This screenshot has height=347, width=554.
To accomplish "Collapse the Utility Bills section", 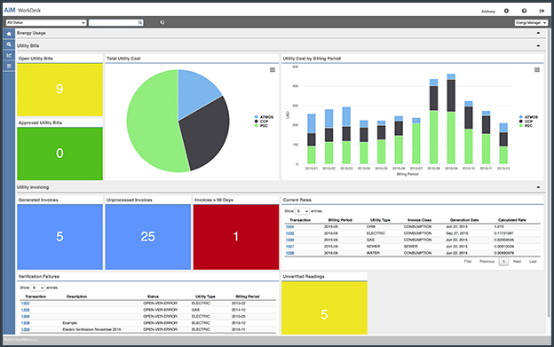I will pos(538,45).
